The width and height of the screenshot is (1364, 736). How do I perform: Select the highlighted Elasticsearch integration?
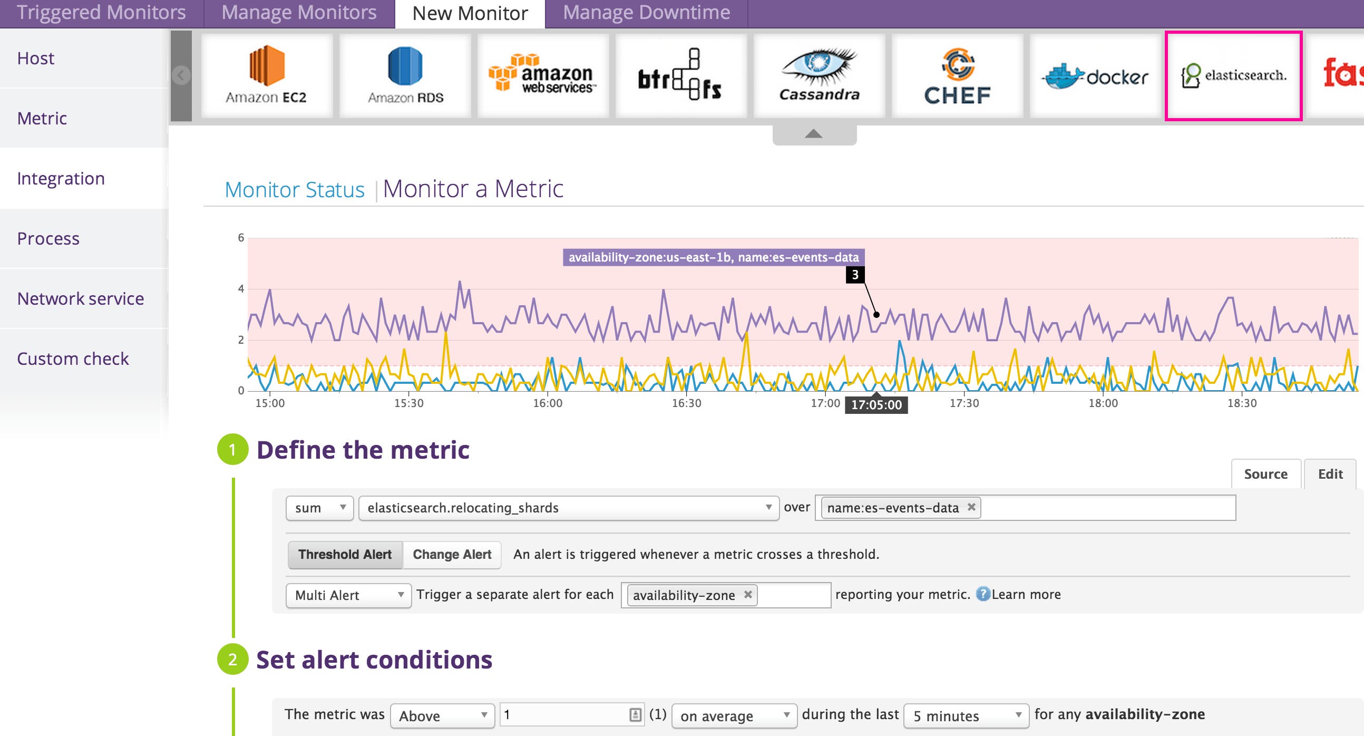coord(1234,76)
